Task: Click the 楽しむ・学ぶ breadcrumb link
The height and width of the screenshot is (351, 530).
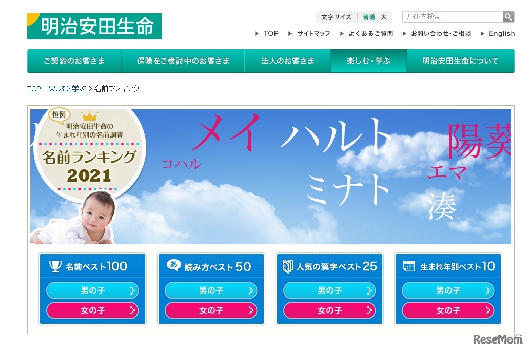Action: coord(67,89)
